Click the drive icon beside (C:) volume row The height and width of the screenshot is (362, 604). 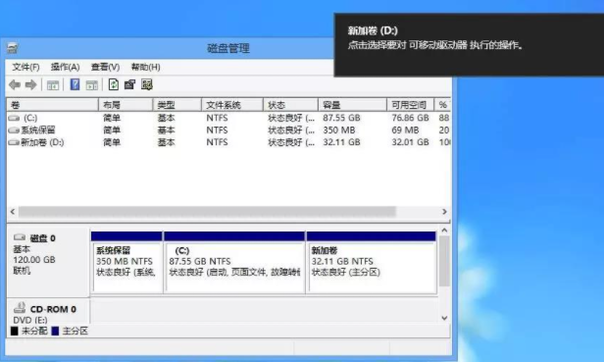coord(15,118)
